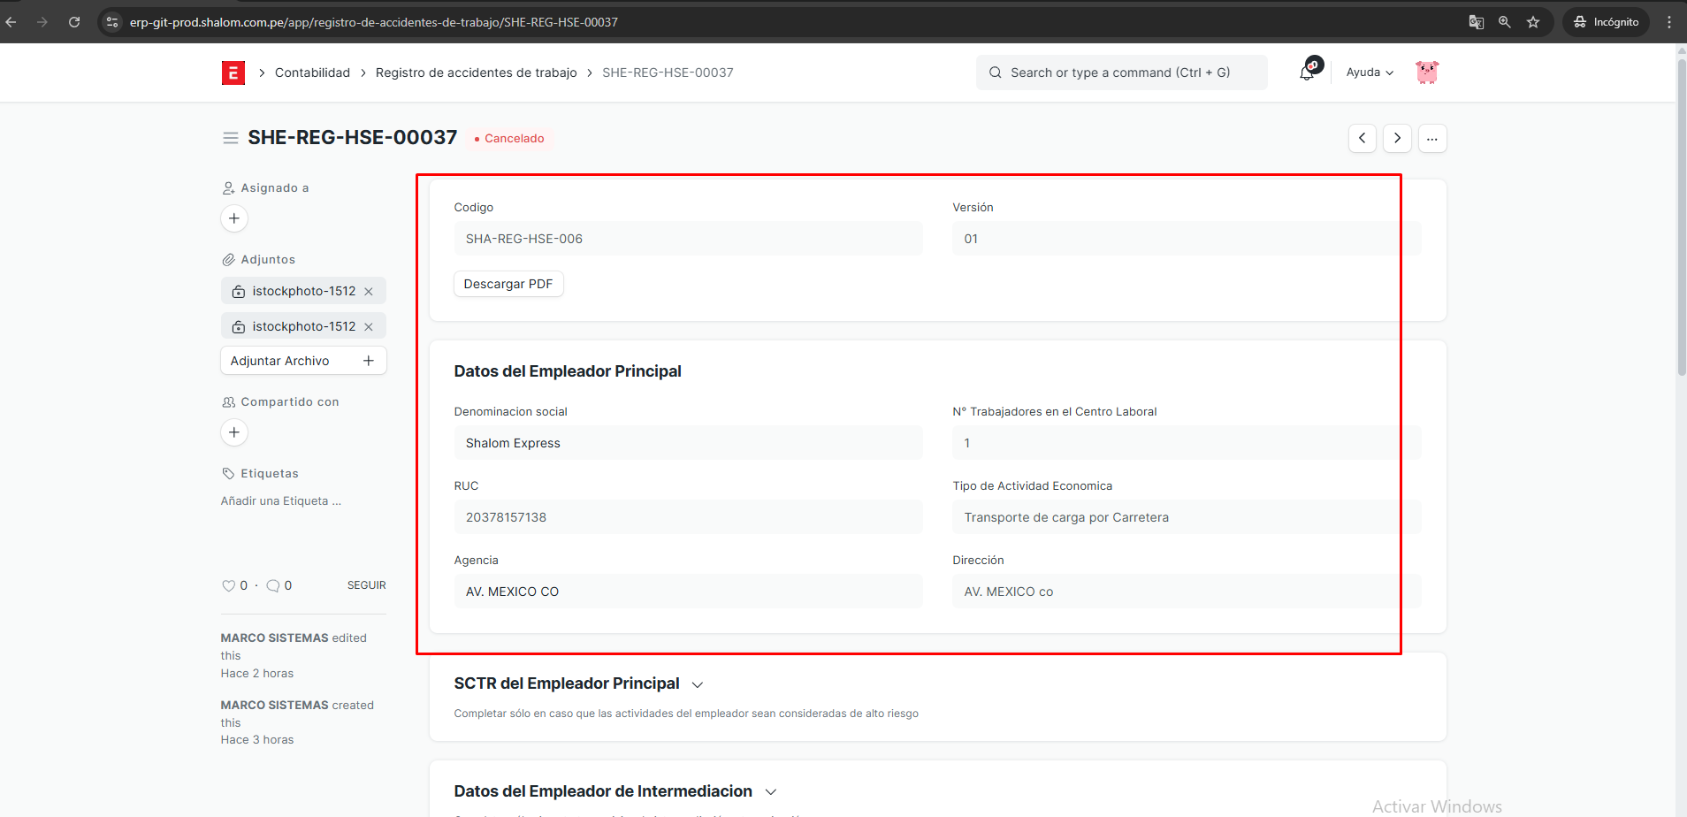Click SEGUIR to follow document
The height and width of the screenshot is (817, 1687).
coord(366,585)
